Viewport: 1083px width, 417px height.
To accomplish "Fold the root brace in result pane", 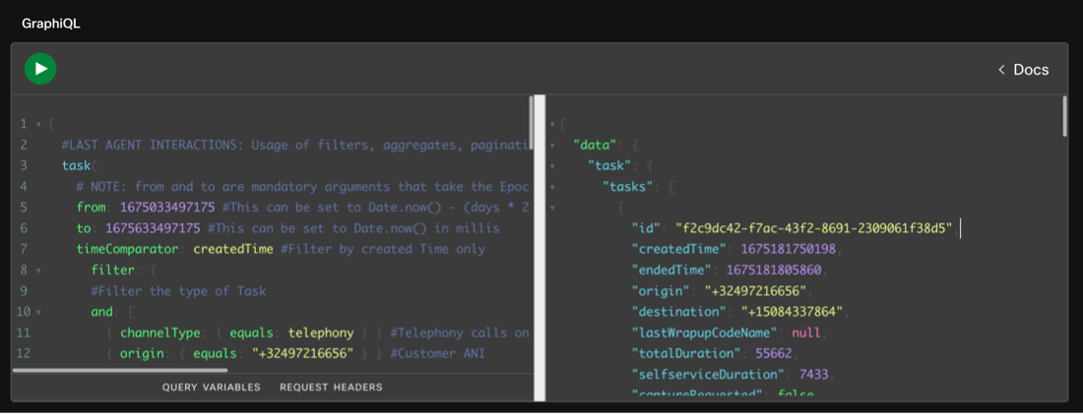I will click(553, 125).
